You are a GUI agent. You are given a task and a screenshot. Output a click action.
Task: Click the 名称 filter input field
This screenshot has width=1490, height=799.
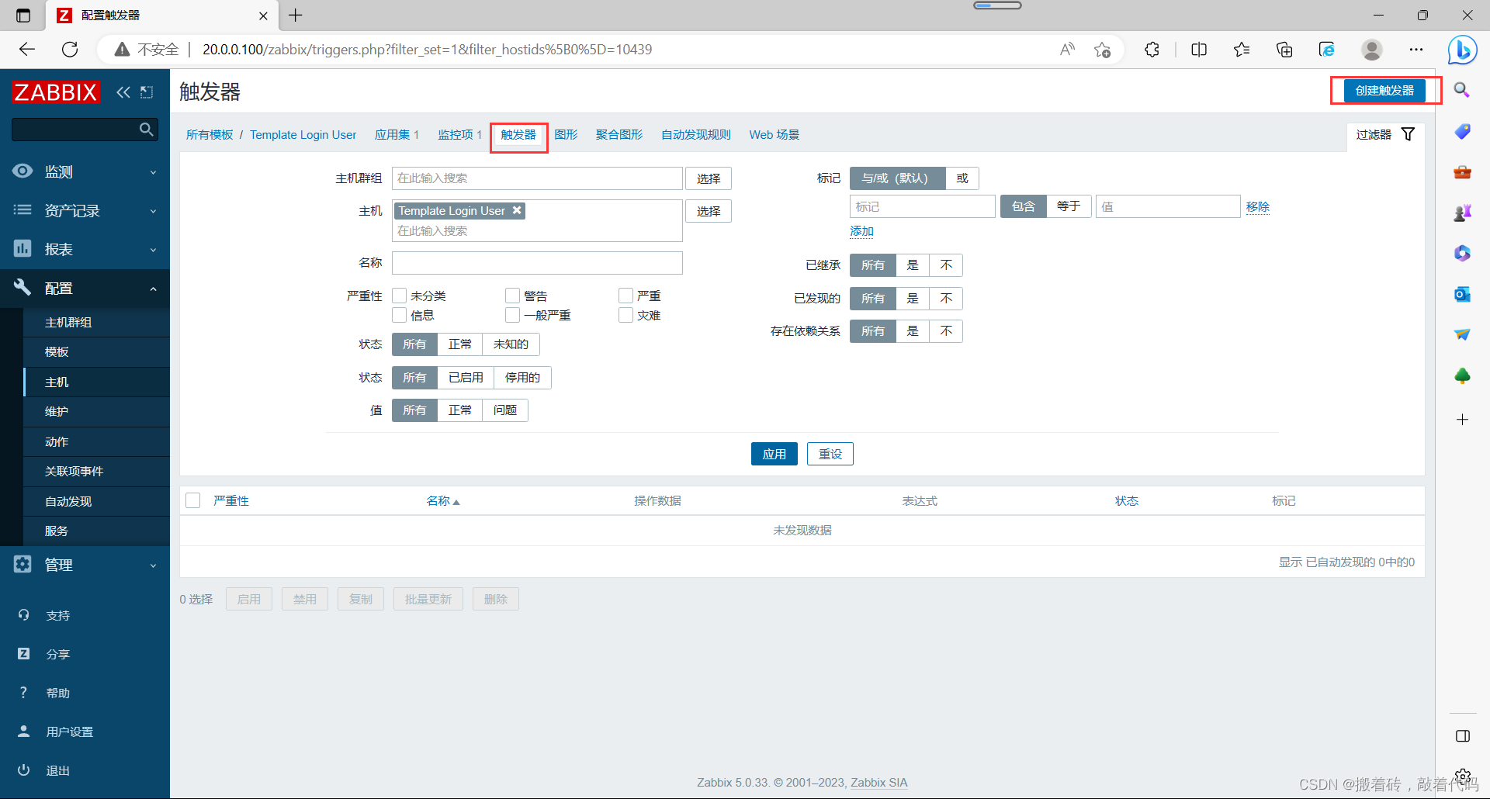click(537, 263)
